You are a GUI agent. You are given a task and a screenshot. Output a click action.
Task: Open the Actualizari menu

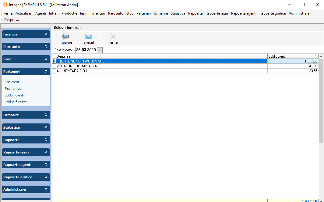click(x=24, y=13)
